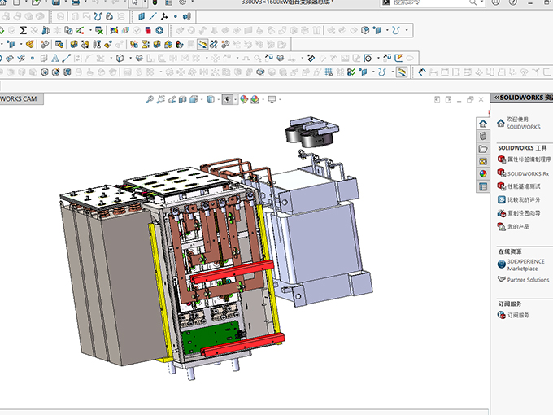Click the Equations sigma icon
The image size is (553, 415).
(x=24, y=30)
